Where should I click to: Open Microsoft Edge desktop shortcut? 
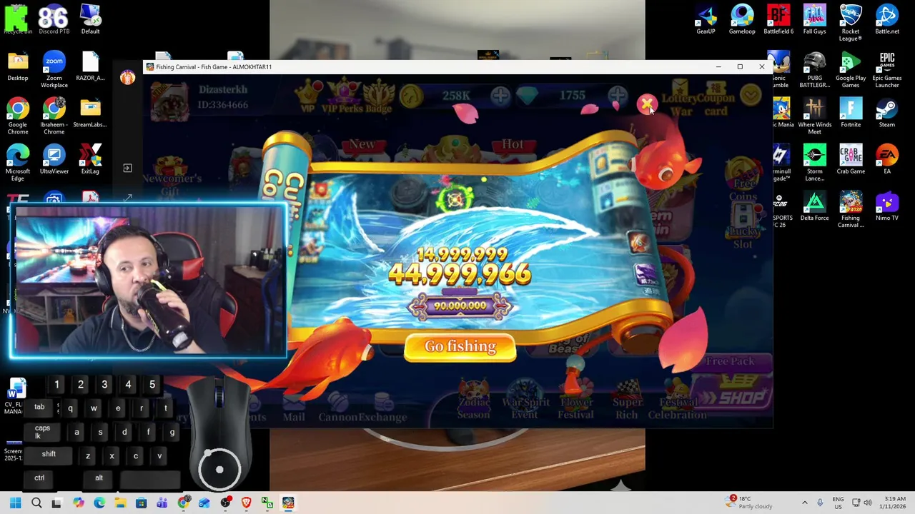(x=18, y=163)
